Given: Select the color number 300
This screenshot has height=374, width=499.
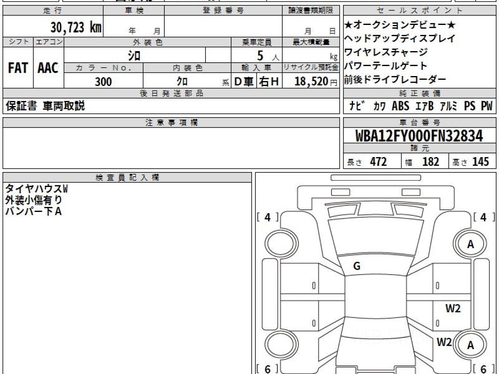Looking at the screenshot, I should click(x=103, y=81).
